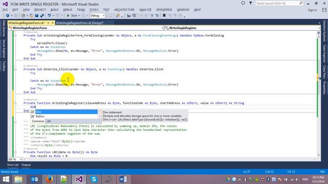Screen dimensions: 328x184
Task: Toggle the bookmark icon in toolbar
Action: tap(164, 16)
